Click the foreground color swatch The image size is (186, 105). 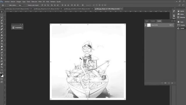pos(1,75)
